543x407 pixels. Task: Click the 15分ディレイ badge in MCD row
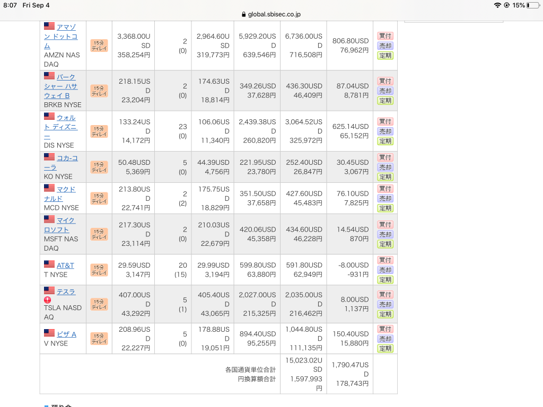click(99, 198)
